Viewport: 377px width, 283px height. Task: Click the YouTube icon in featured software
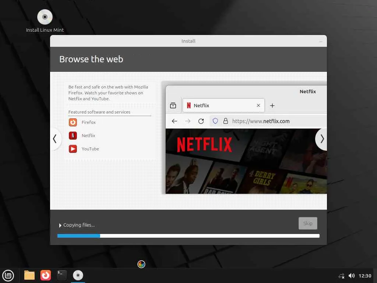click(x=73, y=149)
